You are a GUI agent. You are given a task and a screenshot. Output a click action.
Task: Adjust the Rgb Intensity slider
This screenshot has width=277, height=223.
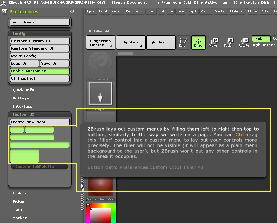coord(264,45)
